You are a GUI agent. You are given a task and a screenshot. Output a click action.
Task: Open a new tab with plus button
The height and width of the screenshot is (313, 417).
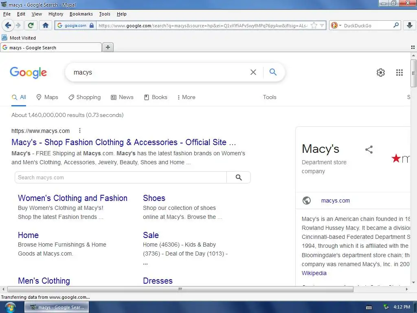(x=108, y=47)
